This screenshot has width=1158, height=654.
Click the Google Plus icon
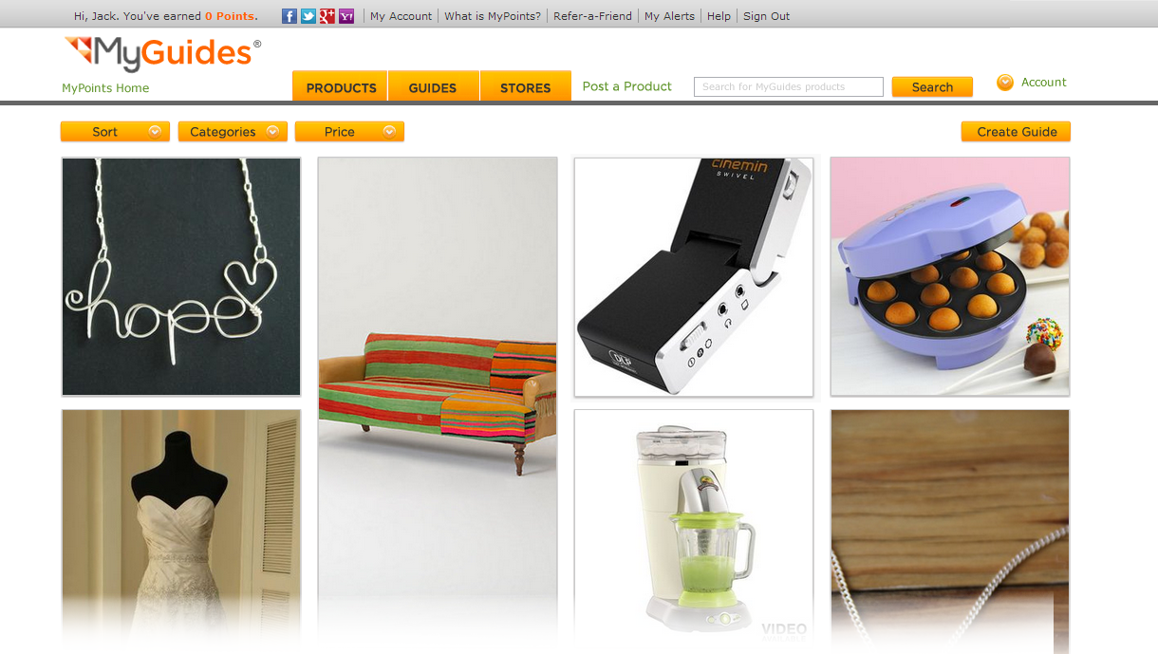click(327, 16)
